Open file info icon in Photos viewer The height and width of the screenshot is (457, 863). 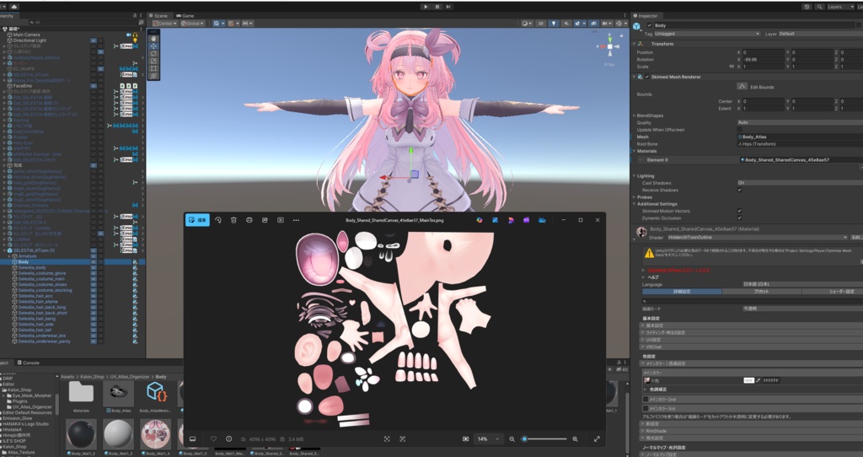[229, 438]
